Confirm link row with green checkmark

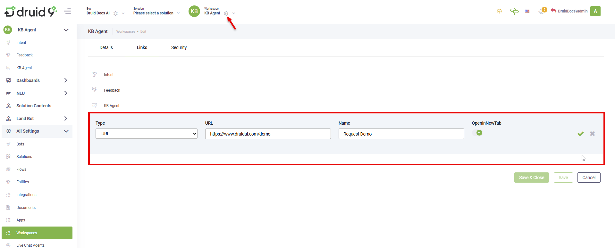click(x=580, y=134)
